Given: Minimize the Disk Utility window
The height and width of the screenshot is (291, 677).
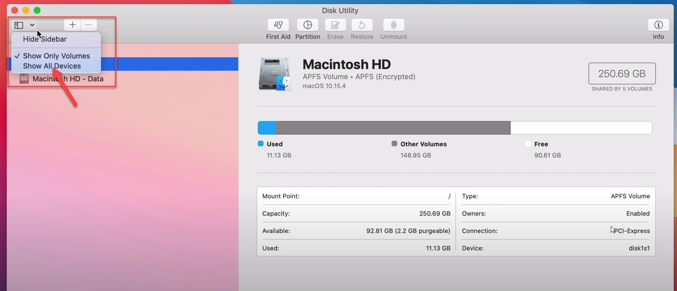Looking at the screenshot, I should point(26,10).
